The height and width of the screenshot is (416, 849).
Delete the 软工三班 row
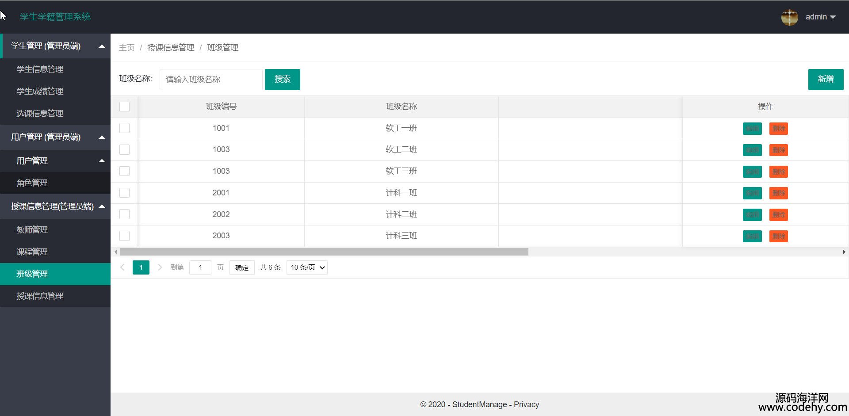tap(779, 172)
